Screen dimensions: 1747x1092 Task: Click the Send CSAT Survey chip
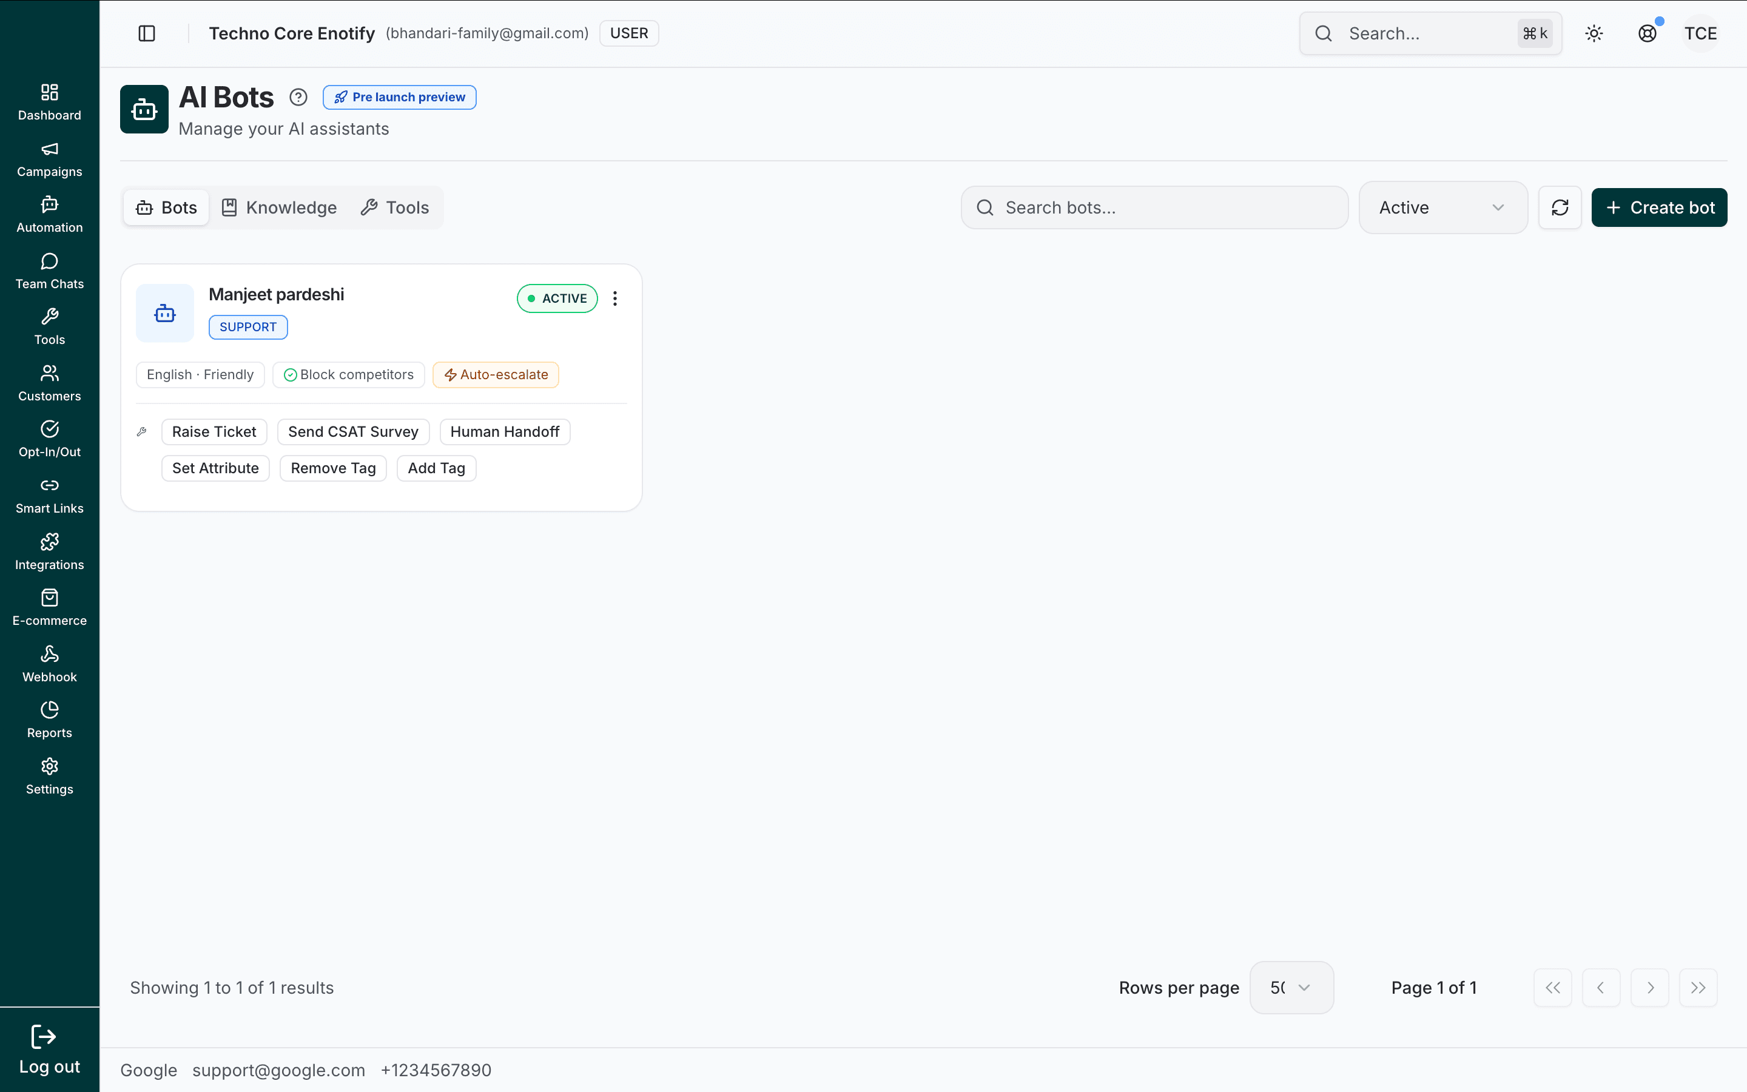tap(353, 431)
